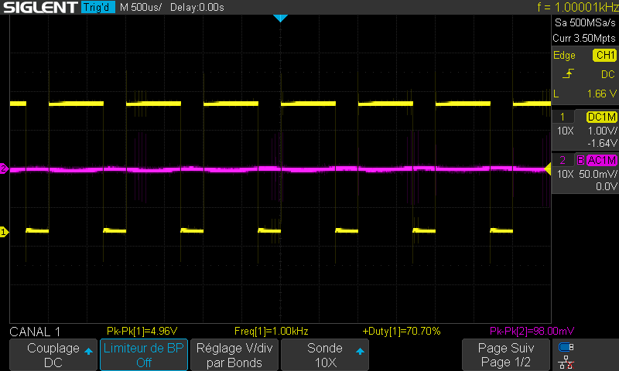Image resolution: width=619 pixels, height=371 pixels.
Task: Click the channel 1 10X probe factor
Action: point(566,131)
